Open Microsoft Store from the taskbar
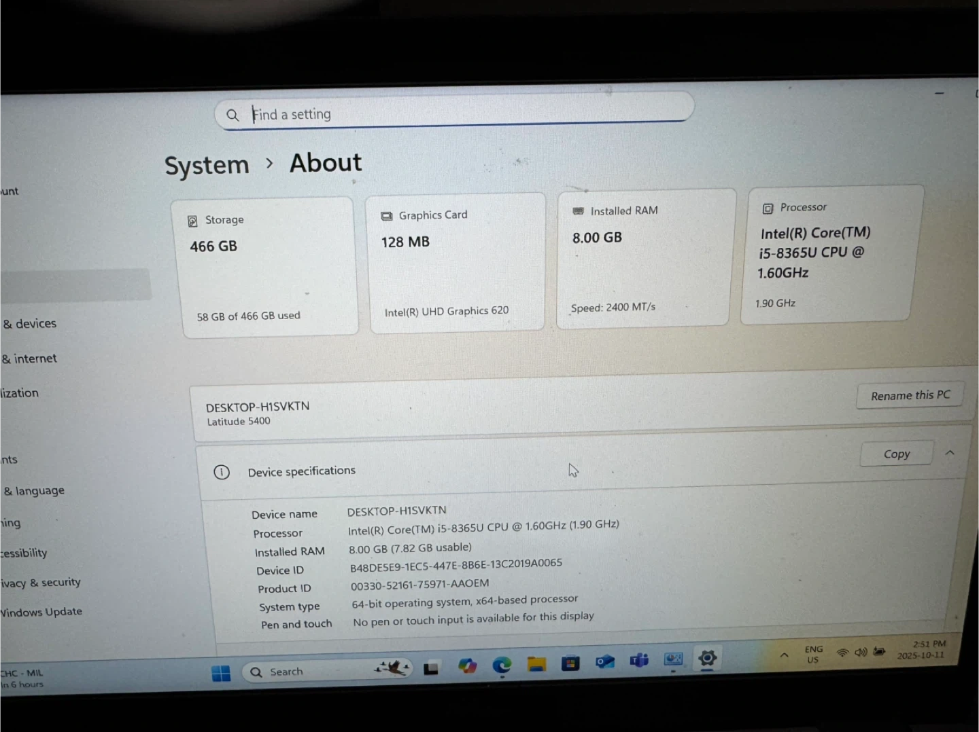The height and width of the screenshot is (732, 979). click(570, 663)
